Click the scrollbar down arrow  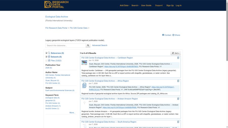(x=227, y=127)
